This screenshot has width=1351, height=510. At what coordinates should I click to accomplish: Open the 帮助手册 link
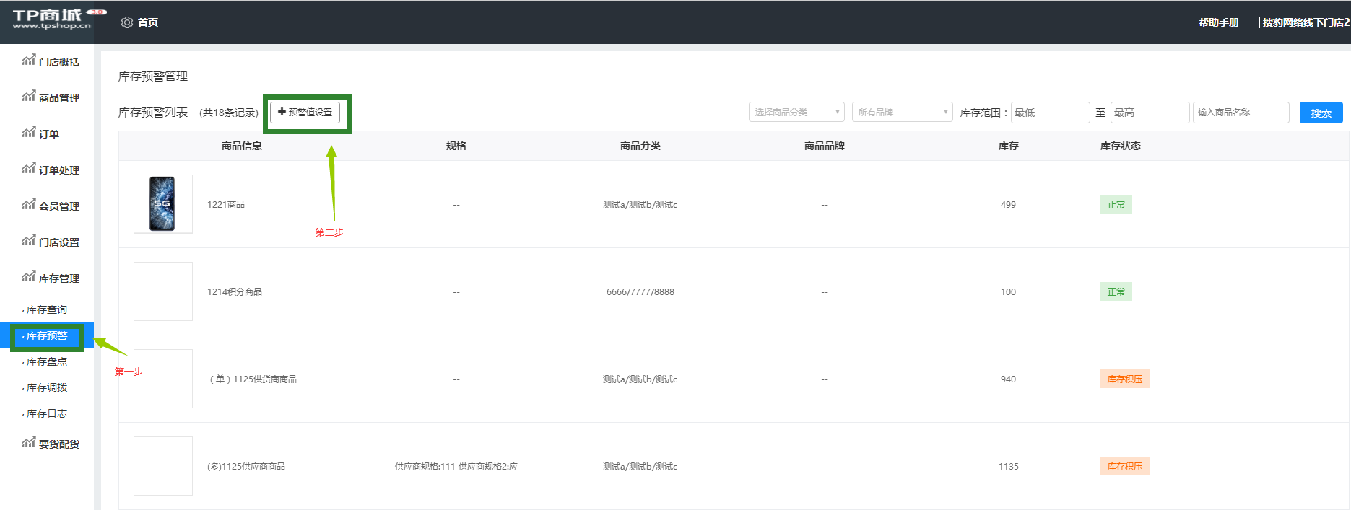coord(1218,22)
